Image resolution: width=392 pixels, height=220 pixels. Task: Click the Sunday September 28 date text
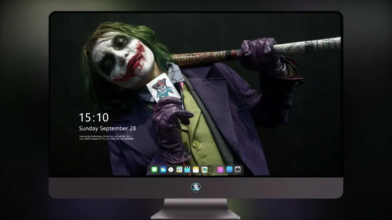click(108, 128)
